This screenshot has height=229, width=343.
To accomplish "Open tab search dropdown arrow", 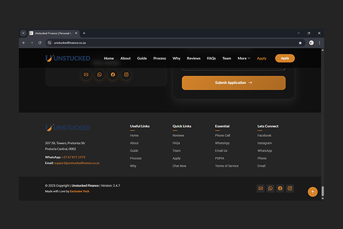I will coord(23,33).
